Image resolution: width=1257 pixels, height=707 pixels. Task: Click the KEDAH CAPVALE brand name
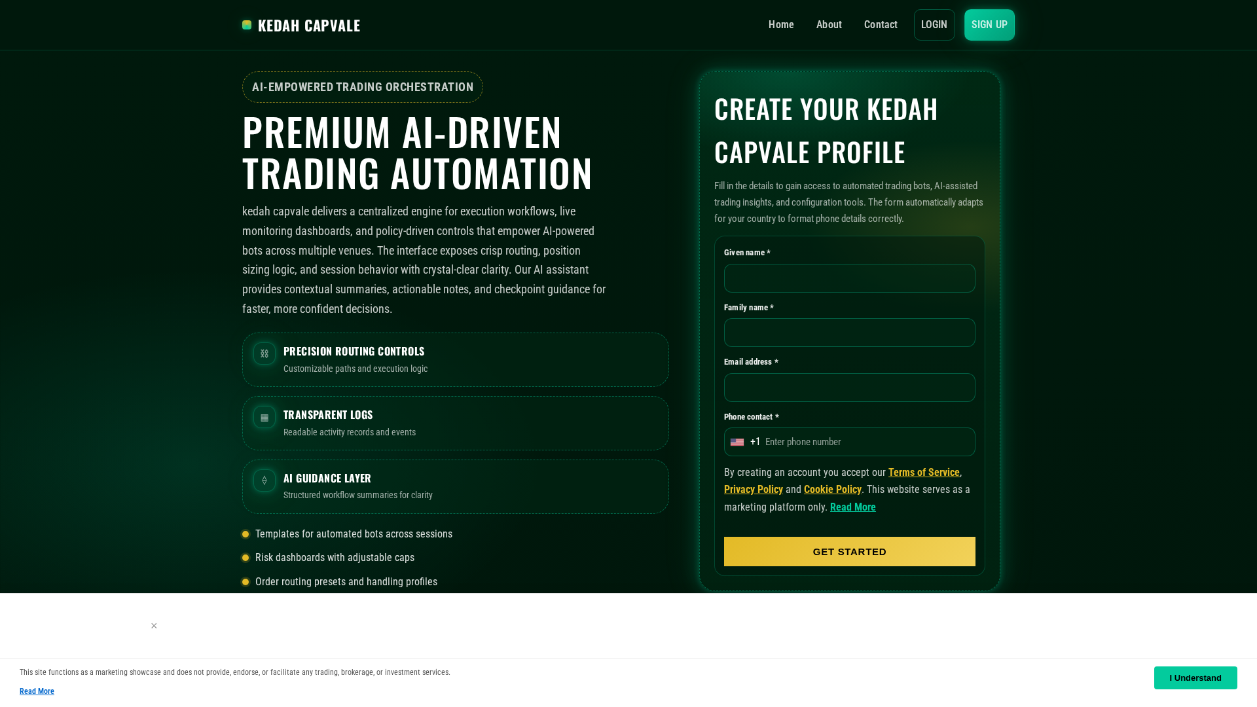309,25
